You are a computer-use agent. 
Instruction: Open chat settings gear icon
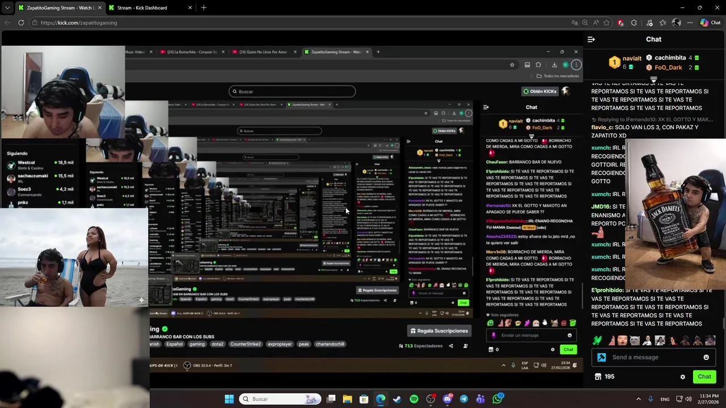pyautogui.click(x=682, y=377)
